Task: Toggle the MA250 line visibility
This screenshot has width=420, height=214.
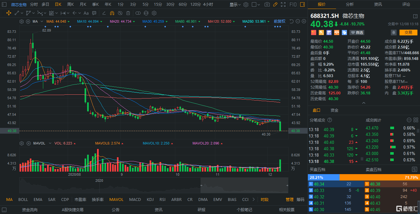Action: pos(256,21)
